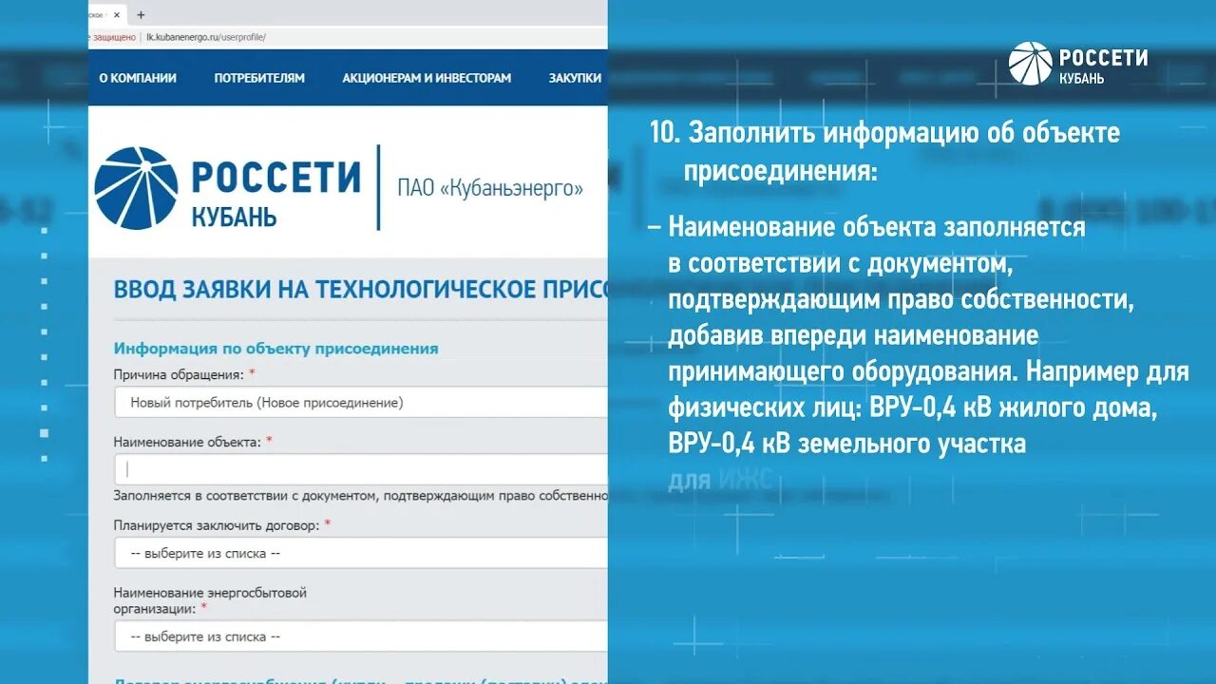The width and height of the screenshot is (1216, 684).
Task: Click hint text Заполняется в соответствии с документом
Action: 360,495
